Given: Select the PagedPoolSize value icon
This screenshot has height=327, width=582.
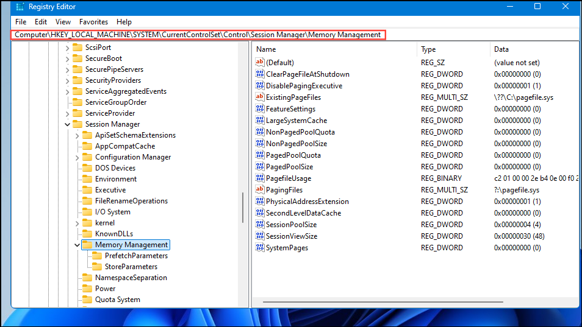Looking at the screenshot, I should (259, 166).
